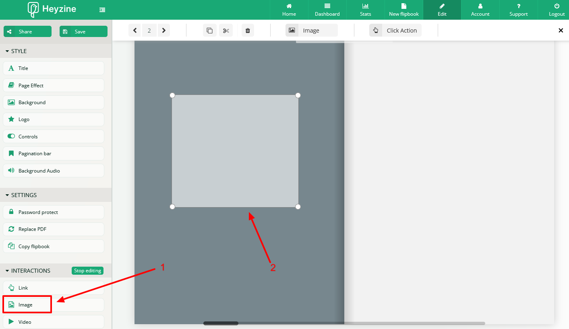The height and width of the screenshot is (329, 569).
Task: Click the Heyzine logo
Action: 52,10
